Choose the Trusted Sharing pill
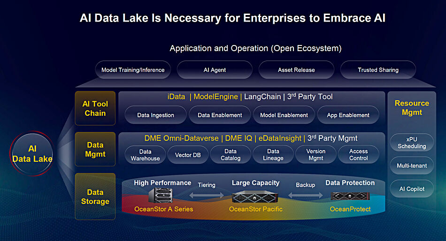446x241 pixels. 378,70
